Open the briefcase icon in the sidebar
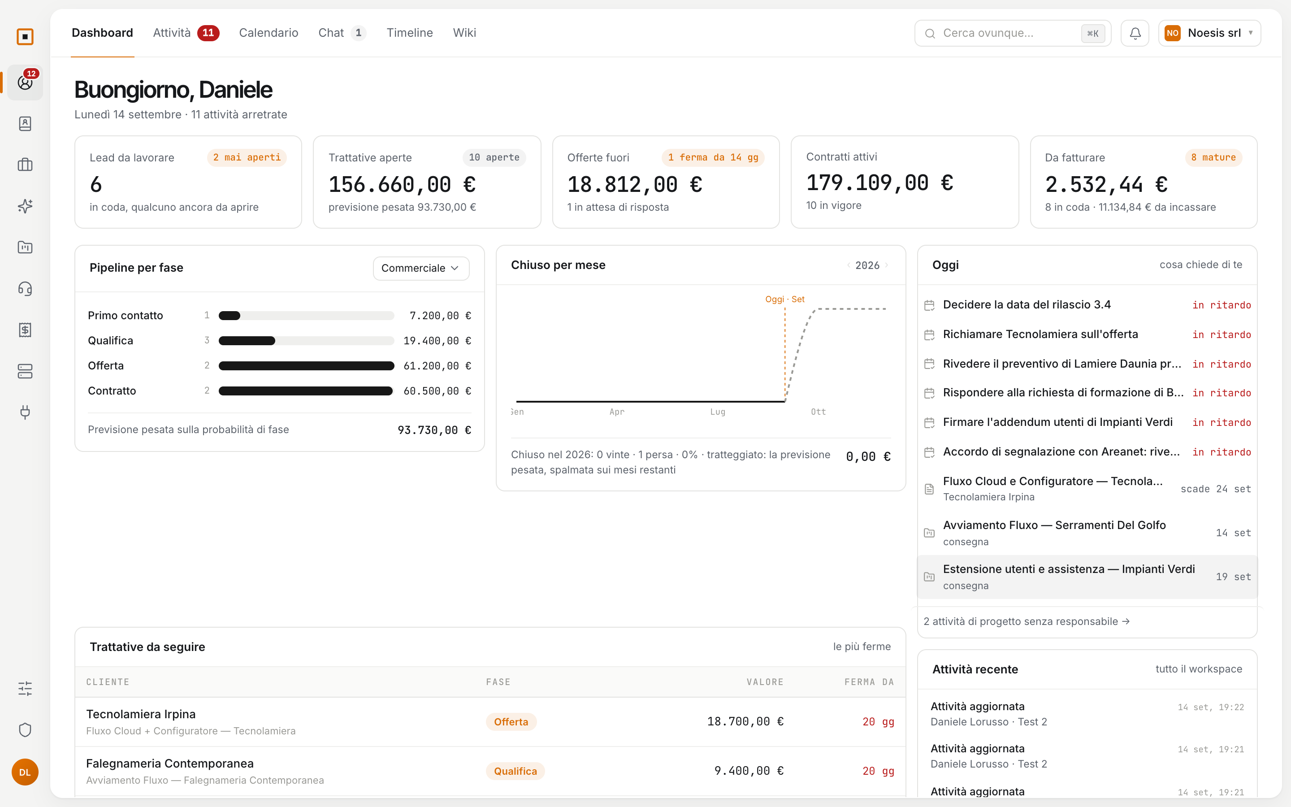1291x807 pixels. click(x=25, y=165)
